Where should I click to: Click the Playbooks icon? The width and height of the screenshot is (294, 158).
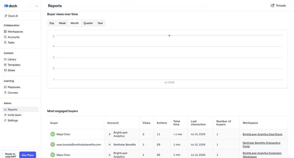tap(5, 87)
